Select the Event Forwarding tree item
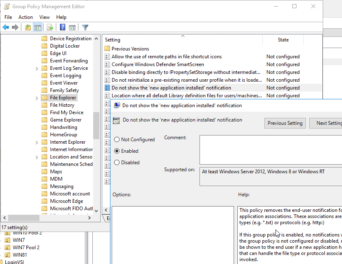The height and width of the screenshot is (264, 342). (x=69, y=61)
